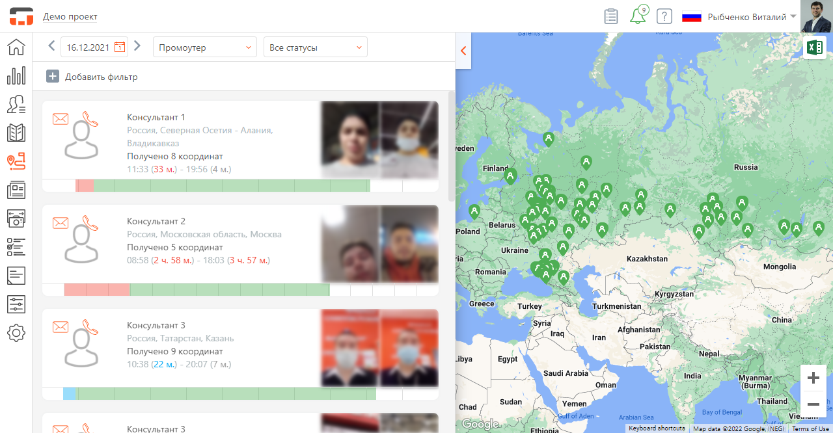Click the app logo in header
The width and height of the screenshot is (833, 433).
pyautogui.click(x=21, y=16)
